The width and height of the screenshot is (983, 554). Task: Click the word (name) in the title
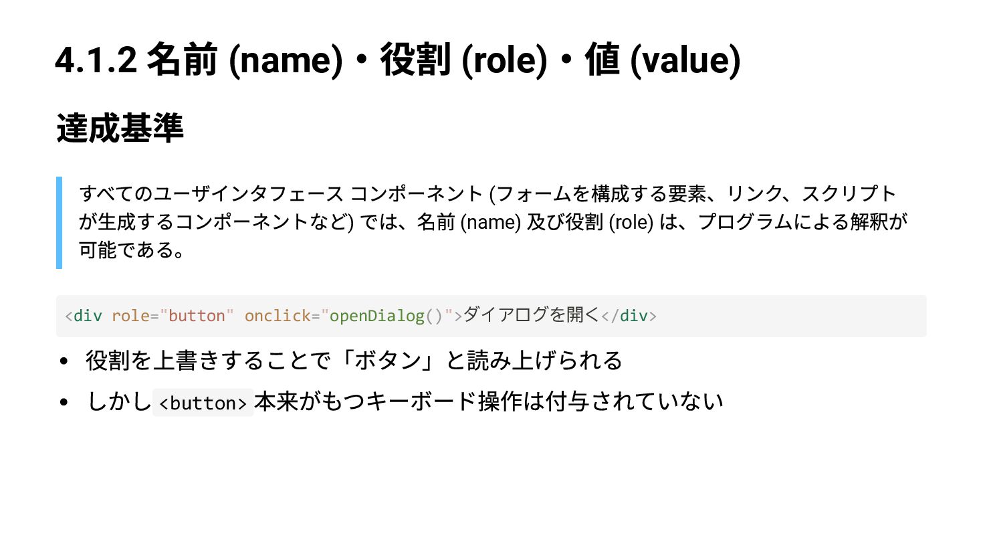point(286,60)
